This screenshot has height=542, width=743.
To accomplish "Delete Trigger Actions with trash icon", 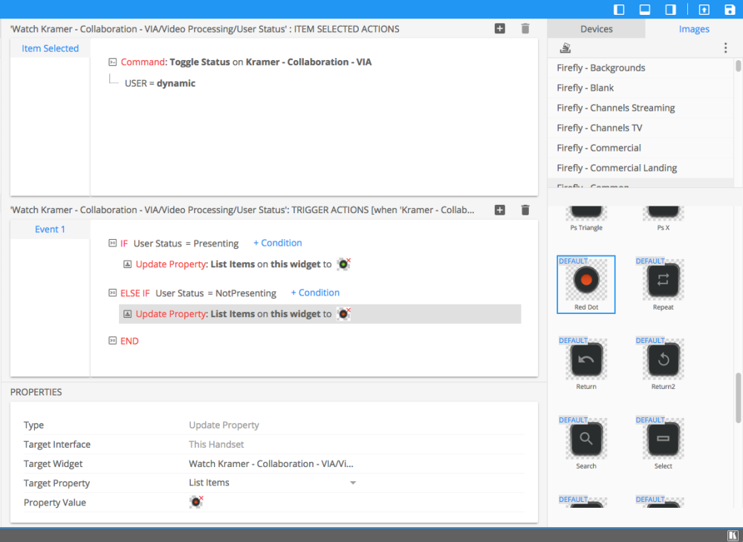I will [525, 209].
